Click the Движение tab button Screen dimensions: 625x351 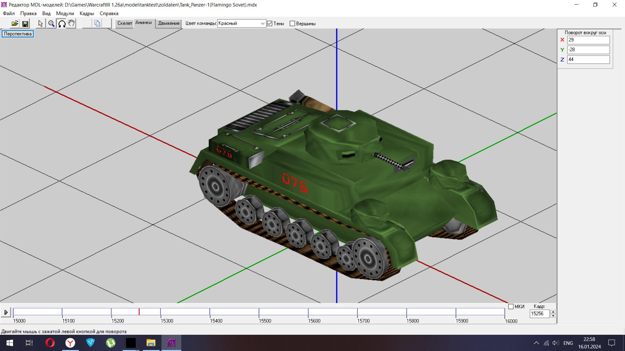(169, 23)
